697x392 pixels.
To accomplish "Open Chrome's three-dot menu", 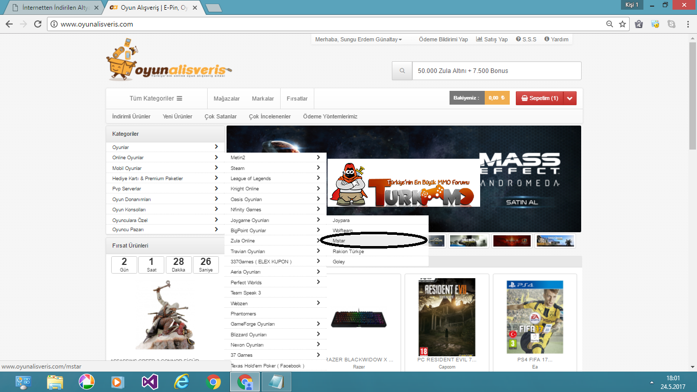I will 687,24.
